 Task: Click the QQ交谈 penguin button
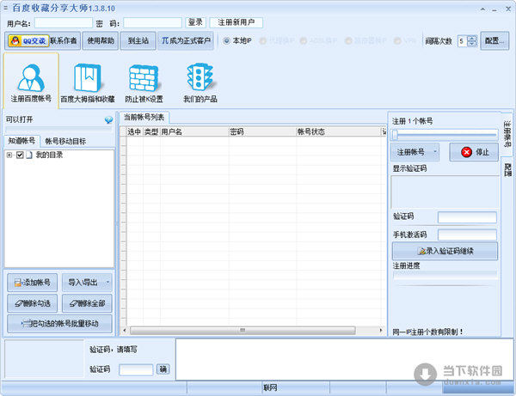click(x=28, y=40)
